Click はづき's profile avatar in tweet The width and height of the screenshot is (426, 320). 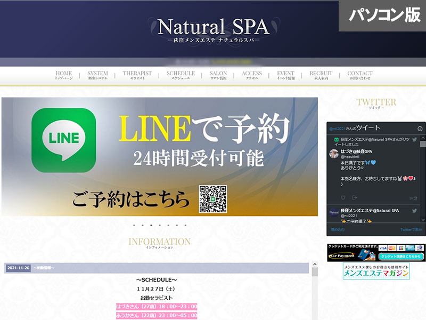pos(334,154)
